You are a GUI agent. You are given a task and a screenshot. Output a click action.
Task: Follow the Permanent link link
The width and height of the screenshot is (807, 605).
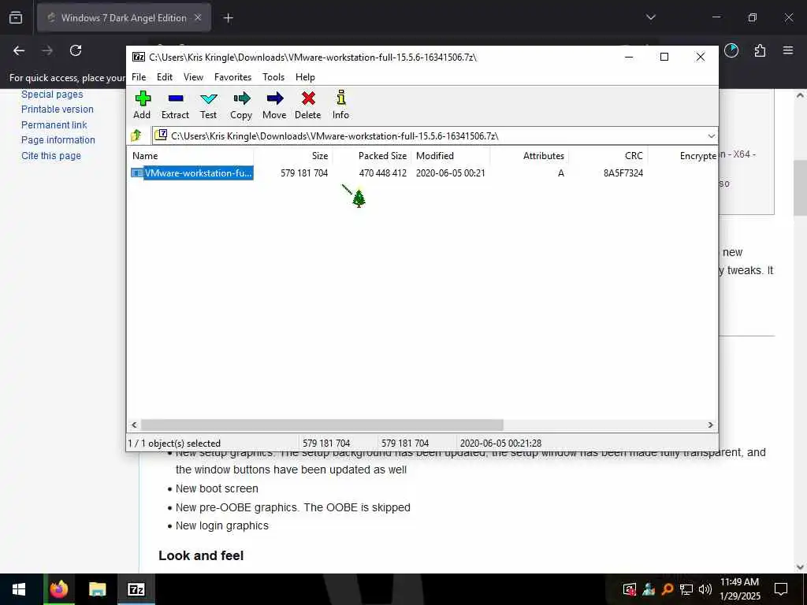click(54, 125)
